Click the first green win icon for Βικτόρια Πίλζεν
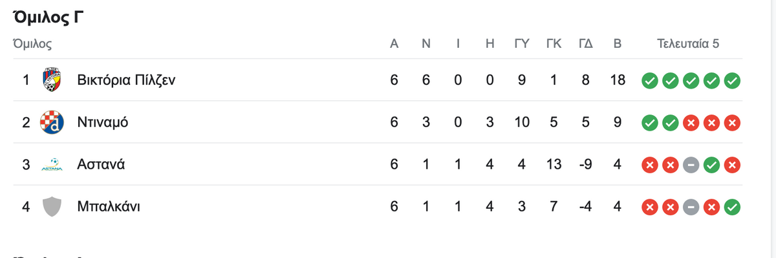This screenshot has height=258, width=776. pyautogui.click(x=649, y=81)
